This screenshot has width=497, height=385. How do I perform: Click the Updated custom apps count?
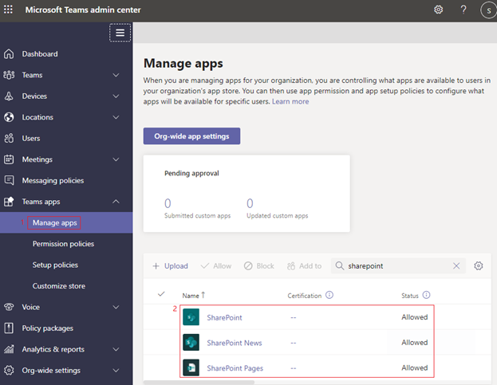click(250, 203)
